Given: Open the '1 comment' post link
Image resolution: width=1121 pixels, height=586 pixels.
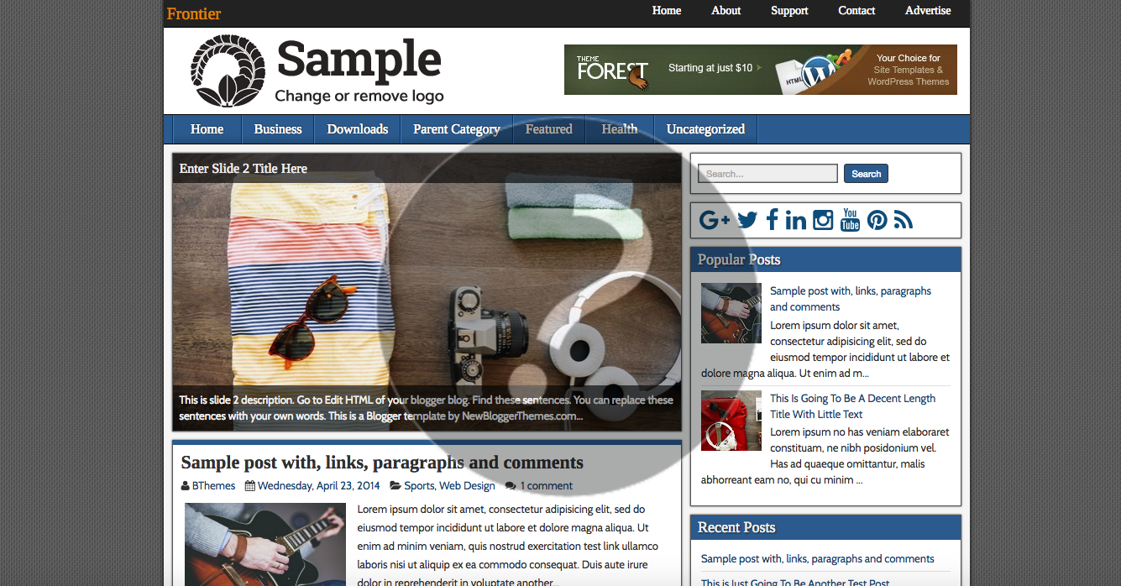Looking at the screenshot, I should [546, 486].
